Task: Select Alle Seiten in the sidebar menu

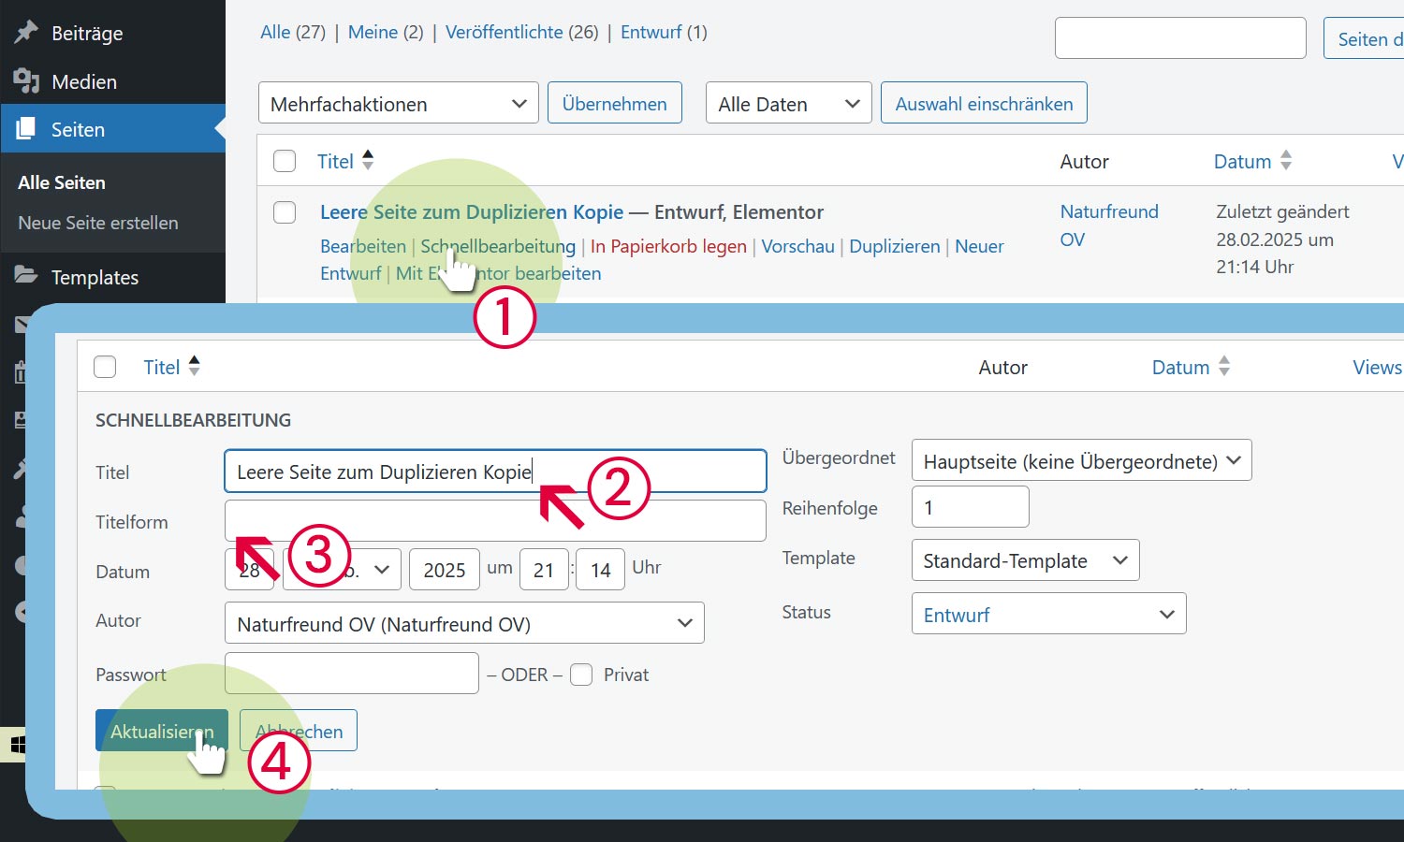Action: click(62, 182)
